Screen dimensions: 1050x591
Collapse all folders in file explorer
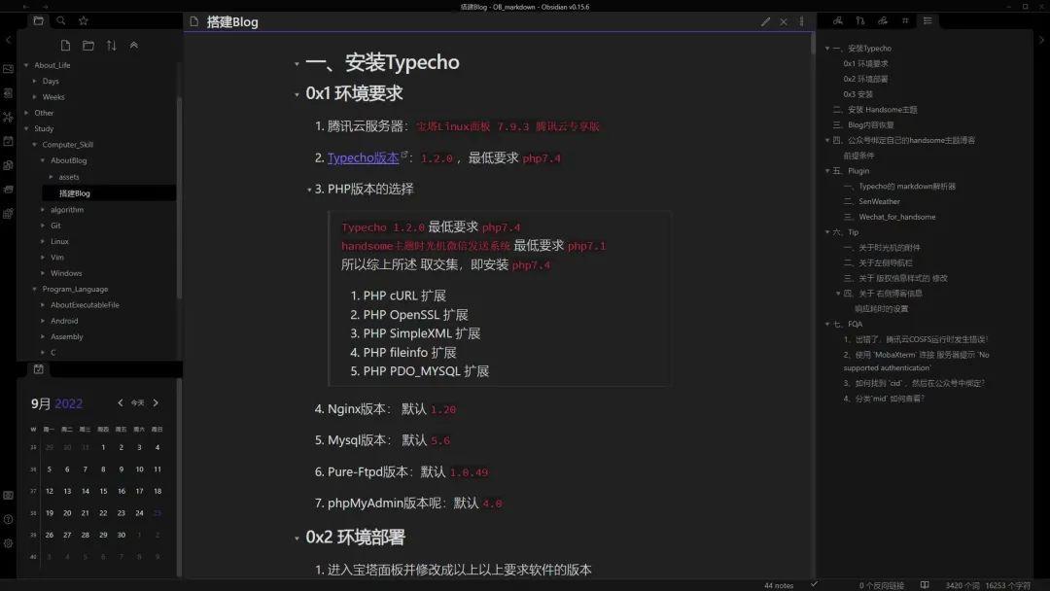[x=134, y=46]
